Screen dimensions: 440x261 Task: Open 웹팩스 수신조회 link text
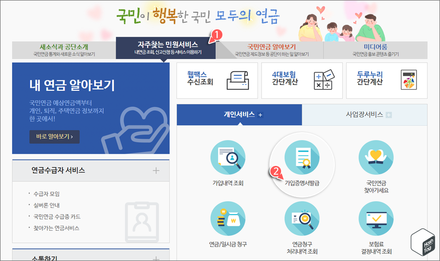click(x=200, y=78)
